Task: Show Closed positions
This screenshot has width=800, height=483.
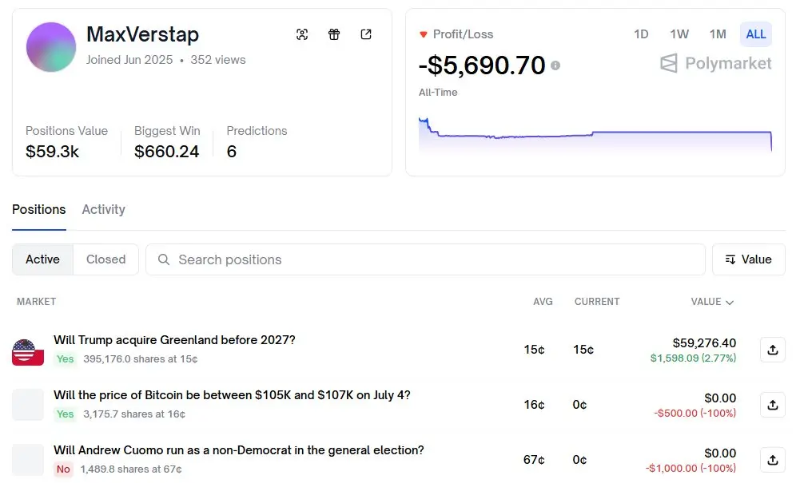Action: click(105, 259)
